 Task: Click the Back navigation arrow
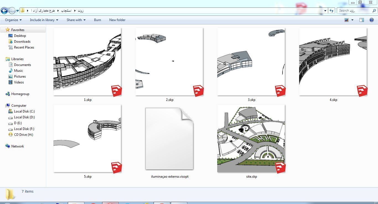[x=4, y=11]
